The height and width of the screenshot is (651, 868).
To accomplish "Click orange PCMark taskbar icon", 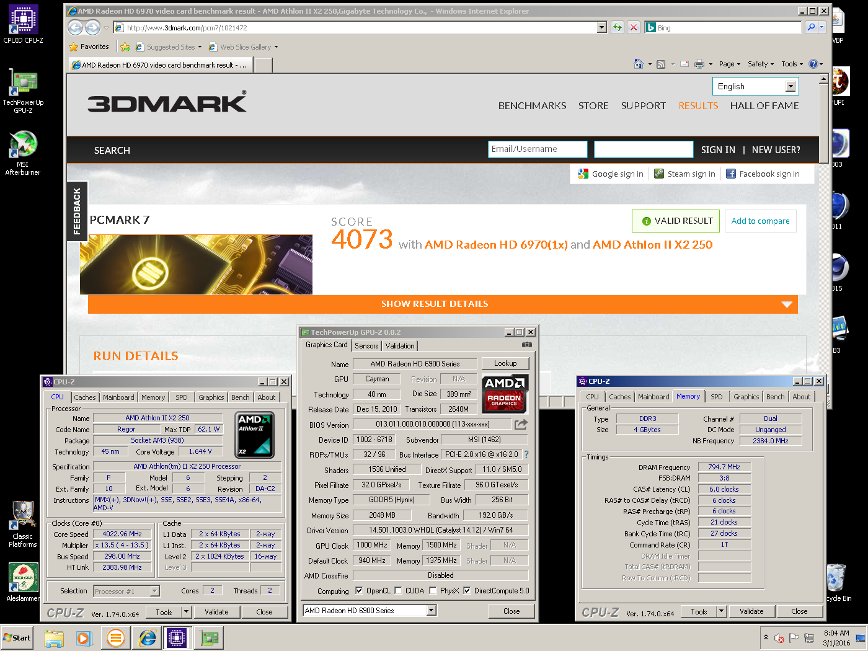I will 116,638.
